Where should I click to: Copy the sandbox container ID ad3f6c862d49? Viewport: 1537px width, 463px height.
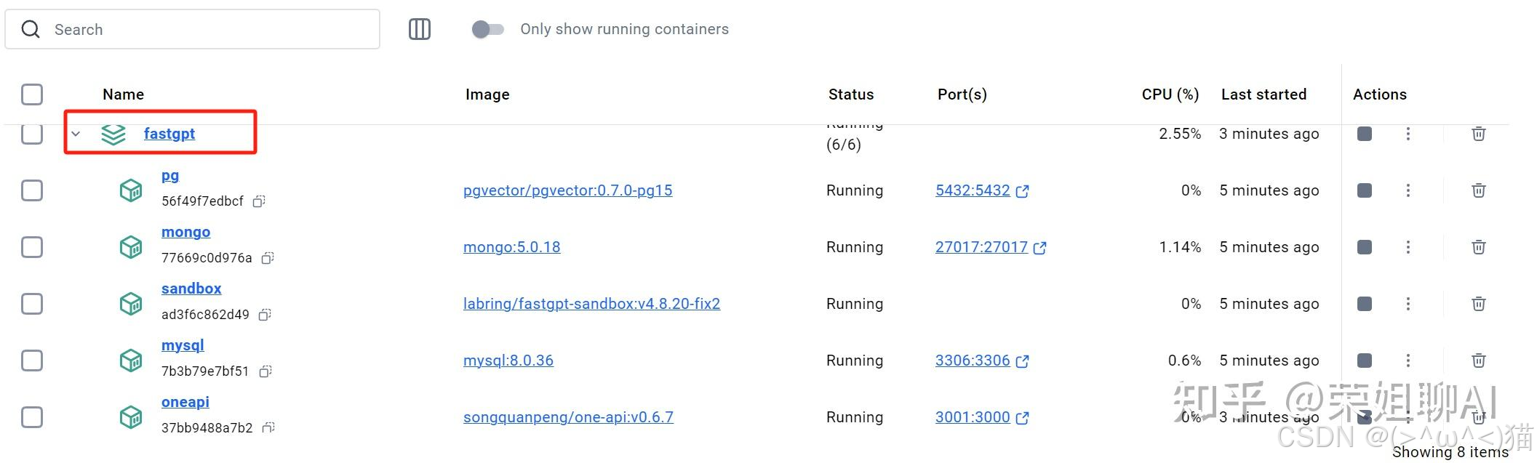coord(265,315)
